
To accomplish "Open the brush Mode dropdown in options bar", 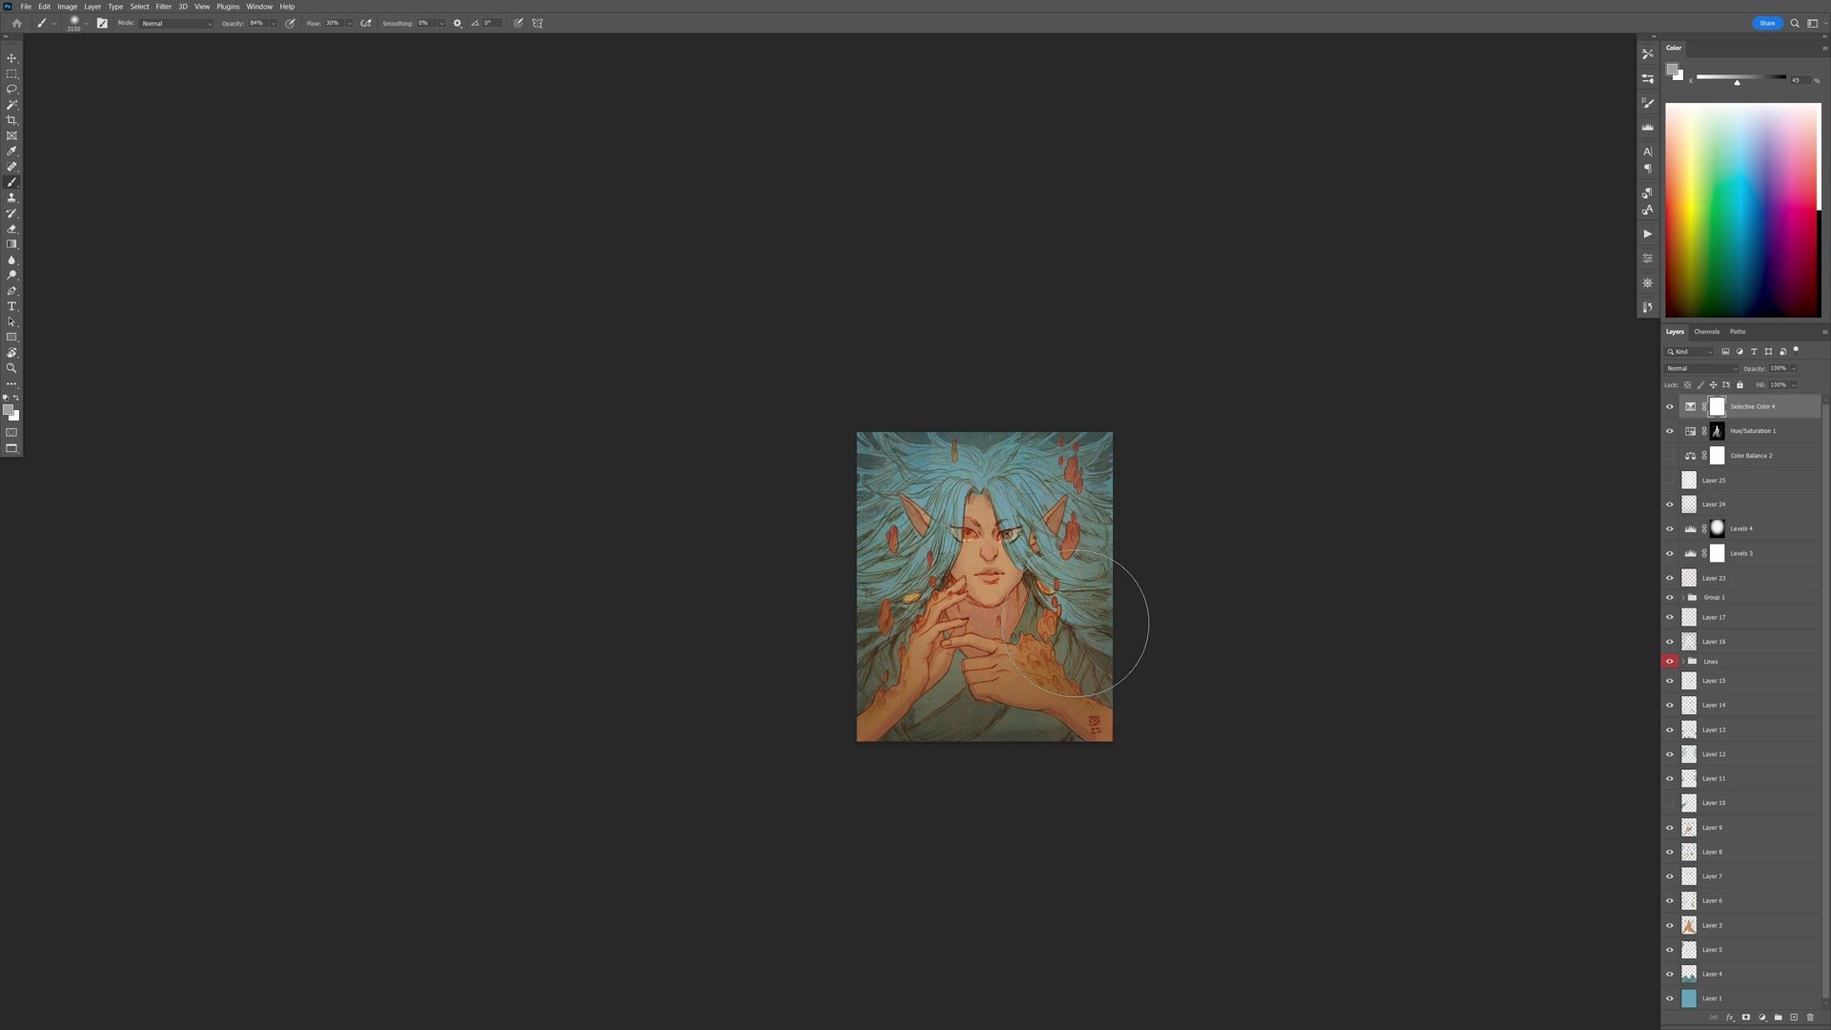I will (177, 23).
